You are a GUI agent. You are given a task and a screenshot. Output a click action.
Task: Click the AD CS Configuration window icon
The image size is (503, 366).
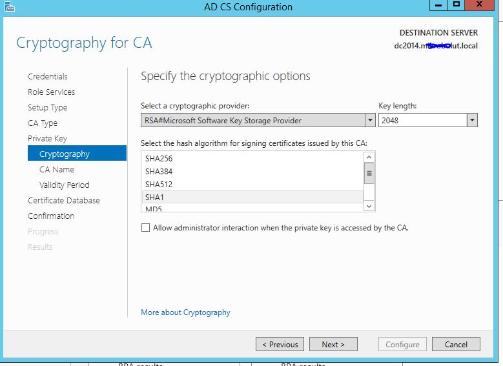[10, 6]
